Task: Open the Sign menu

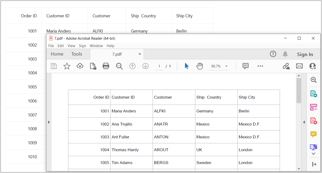Action: coord(82,46)
